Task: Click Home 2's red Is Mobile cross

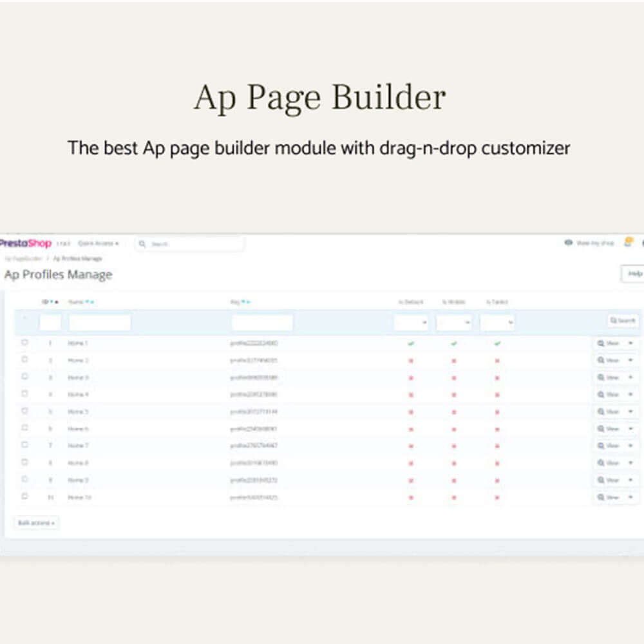Action: click(x=454, y=361)
